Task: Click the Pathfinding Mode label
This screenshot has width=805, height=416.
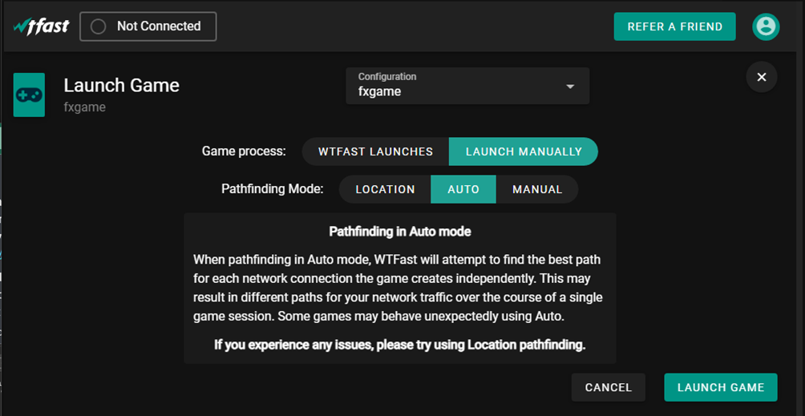Action: [x=272, y=189]
